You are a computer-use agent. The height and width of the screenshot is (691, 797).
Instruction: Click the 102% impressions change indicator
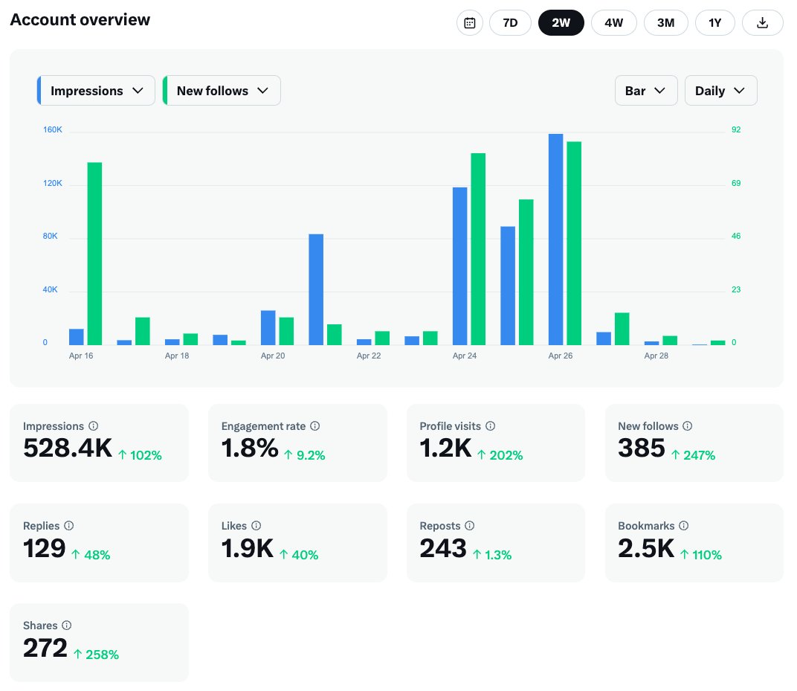140,455
